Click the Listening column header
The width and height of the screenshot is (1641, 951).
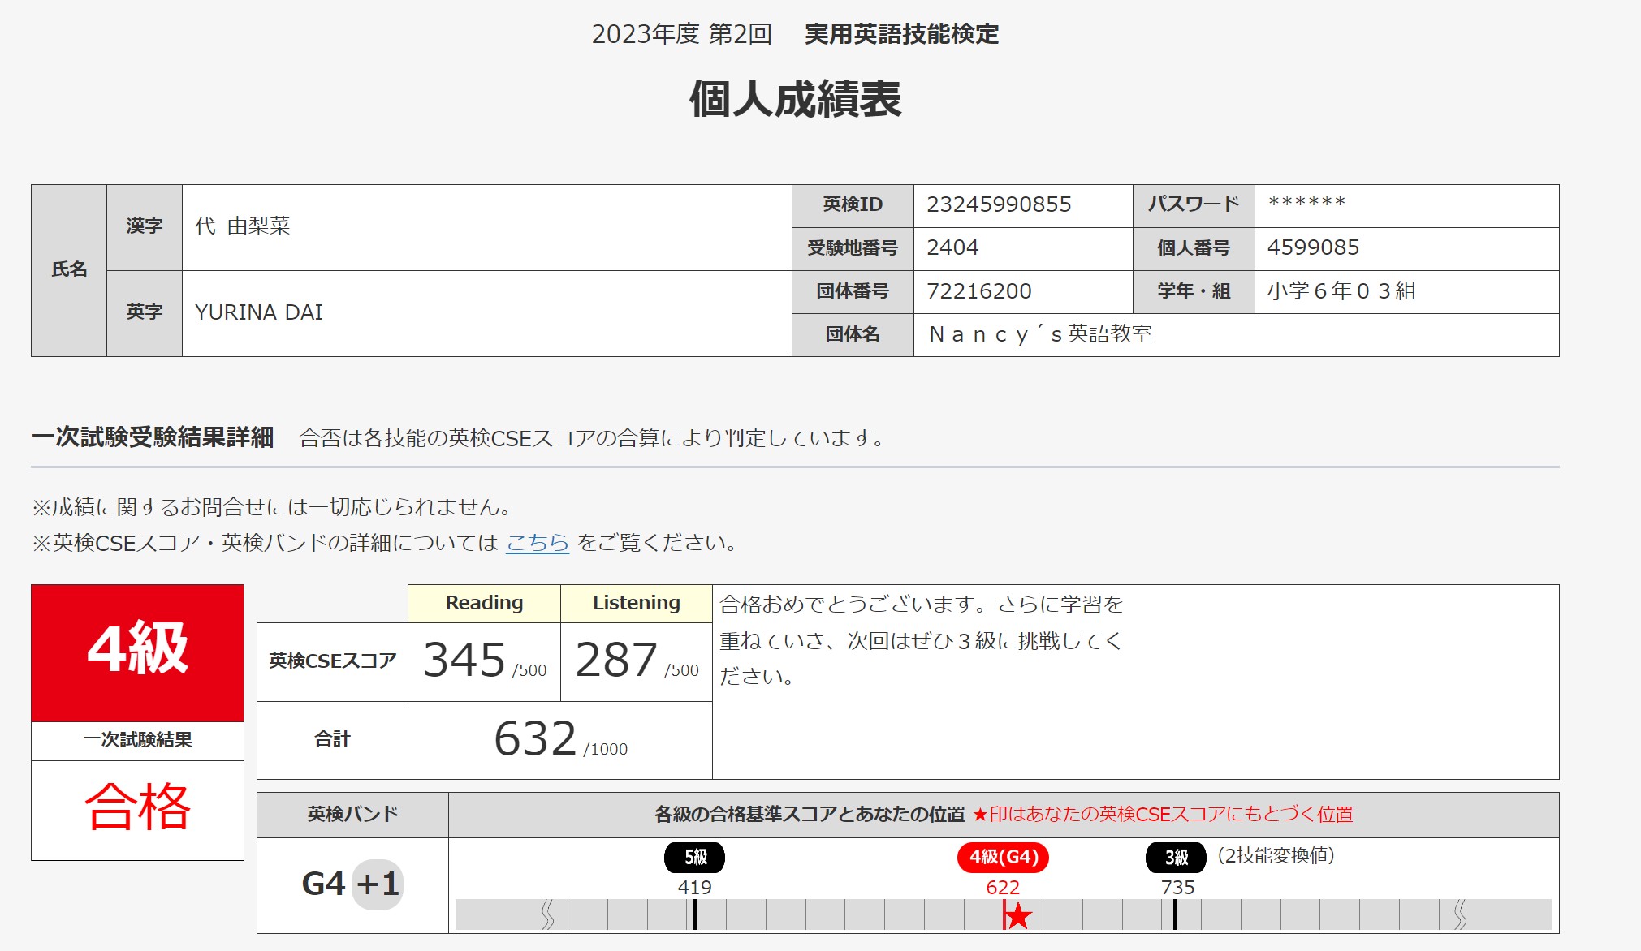pyautogui.click(x=637, y=603)
